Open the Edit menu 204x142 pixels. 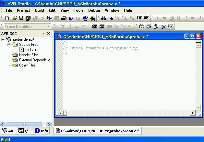tap(52, 10)
